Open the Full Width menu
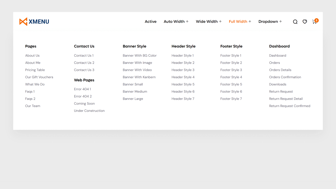The width and height of the screenshot is (336, 189). click(238, 22)
